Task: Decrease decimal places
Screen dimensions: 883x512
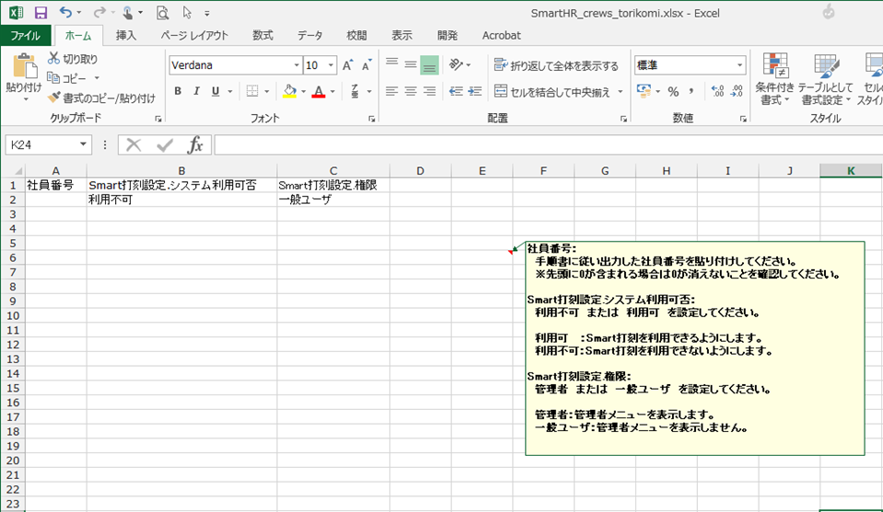Action: click(x=737, y=91)
